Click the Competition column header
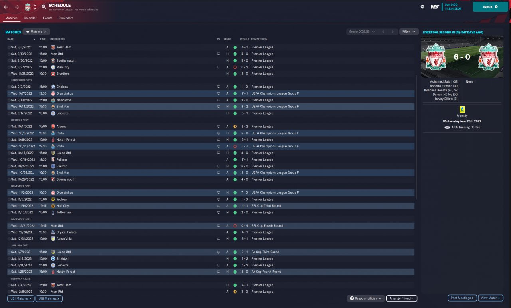The height and width of the screenshot is (308, 511). pos(259,39)
